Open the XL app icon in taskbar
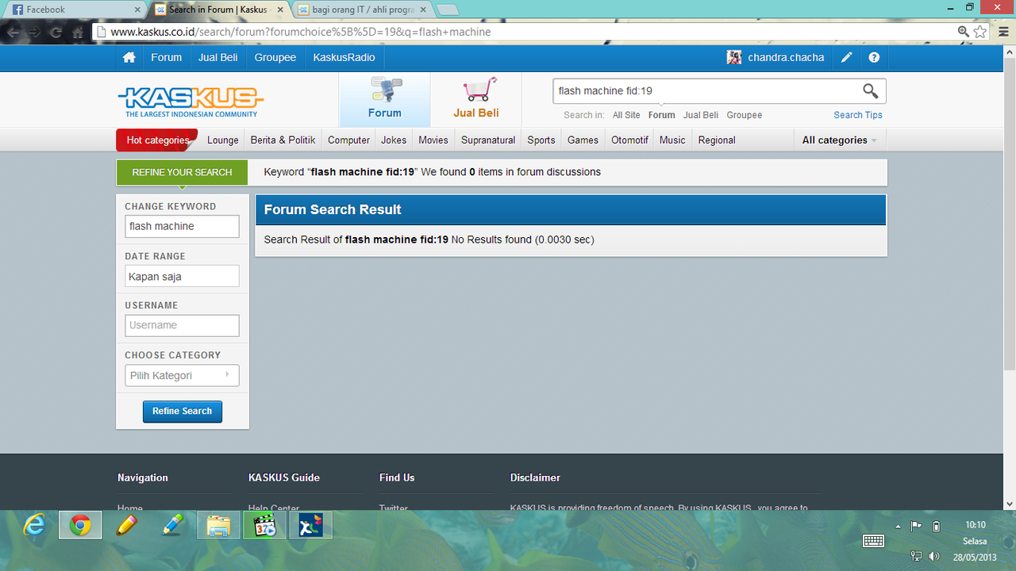The image size is (1016, 571). click(310, 525)
